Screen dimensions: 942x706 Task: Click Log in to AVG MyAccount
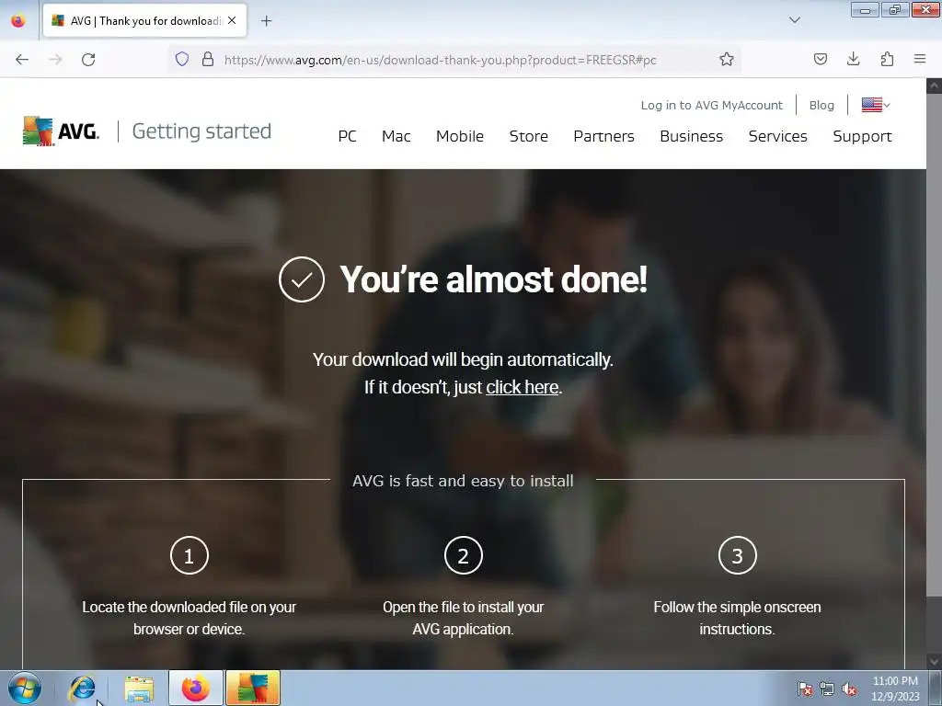pyautogui.click(x=711, y=105)
